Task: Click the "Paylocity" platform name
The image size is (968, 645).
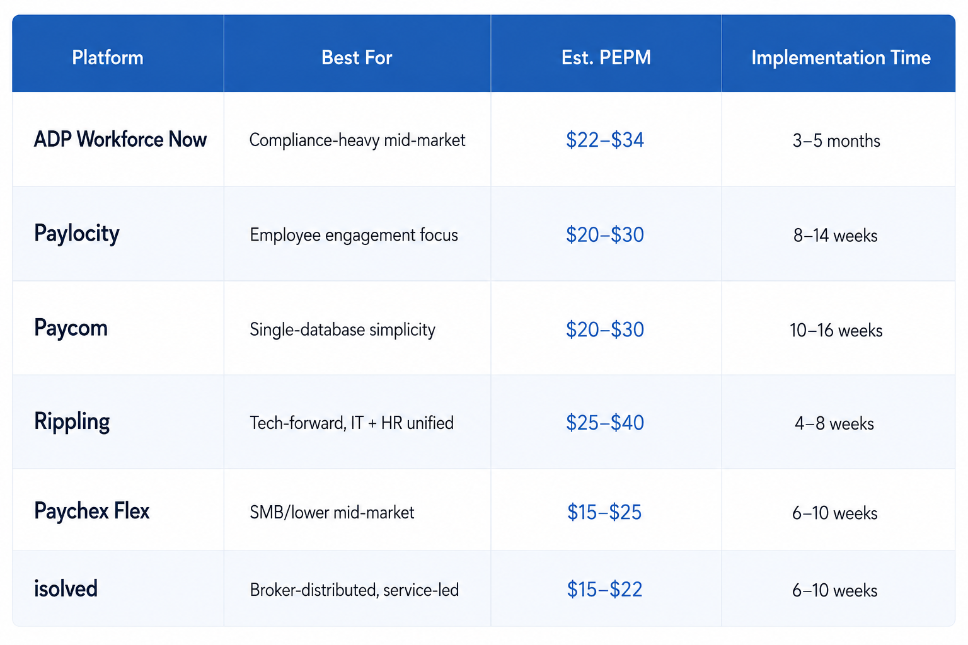Action: (77, 234)
